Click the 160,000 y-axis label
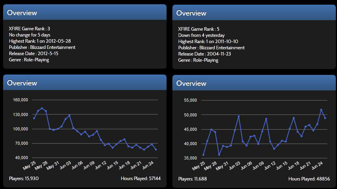Viewport: 337px width, 189px height. coord(21,100)
